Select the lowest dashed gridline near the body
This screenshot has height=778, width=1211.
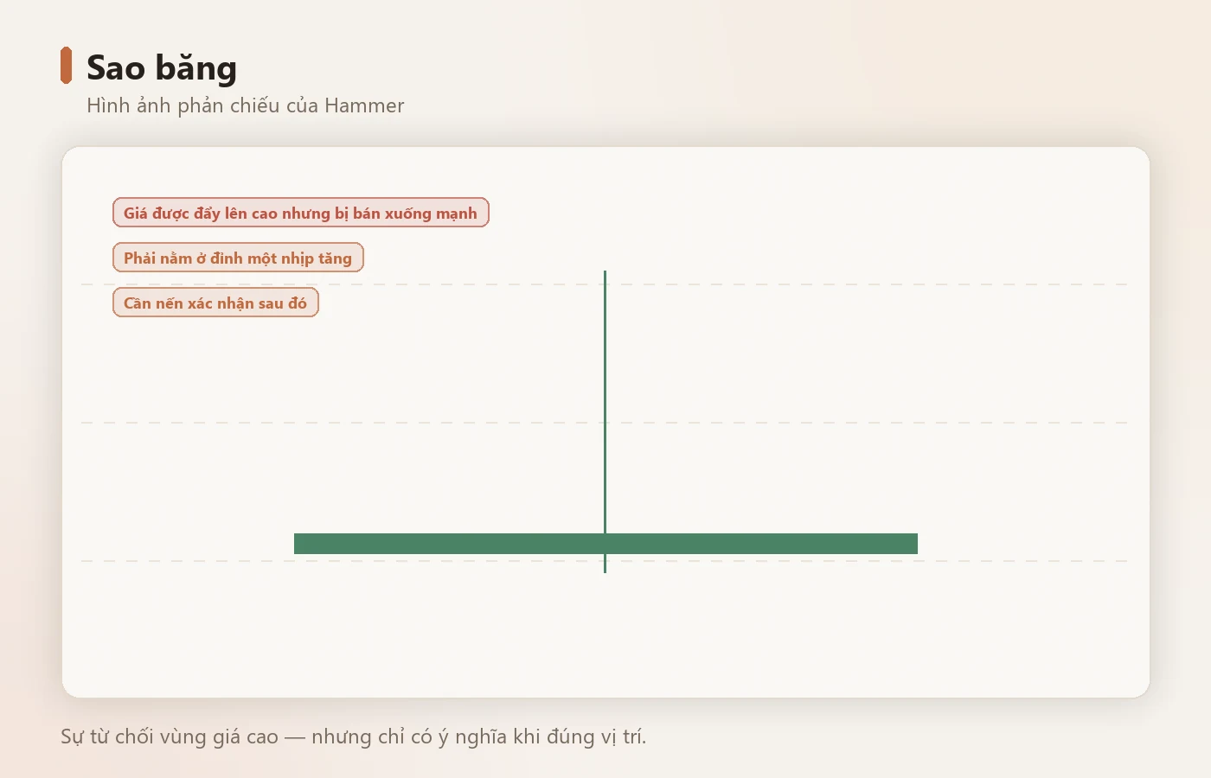point(604,561)
